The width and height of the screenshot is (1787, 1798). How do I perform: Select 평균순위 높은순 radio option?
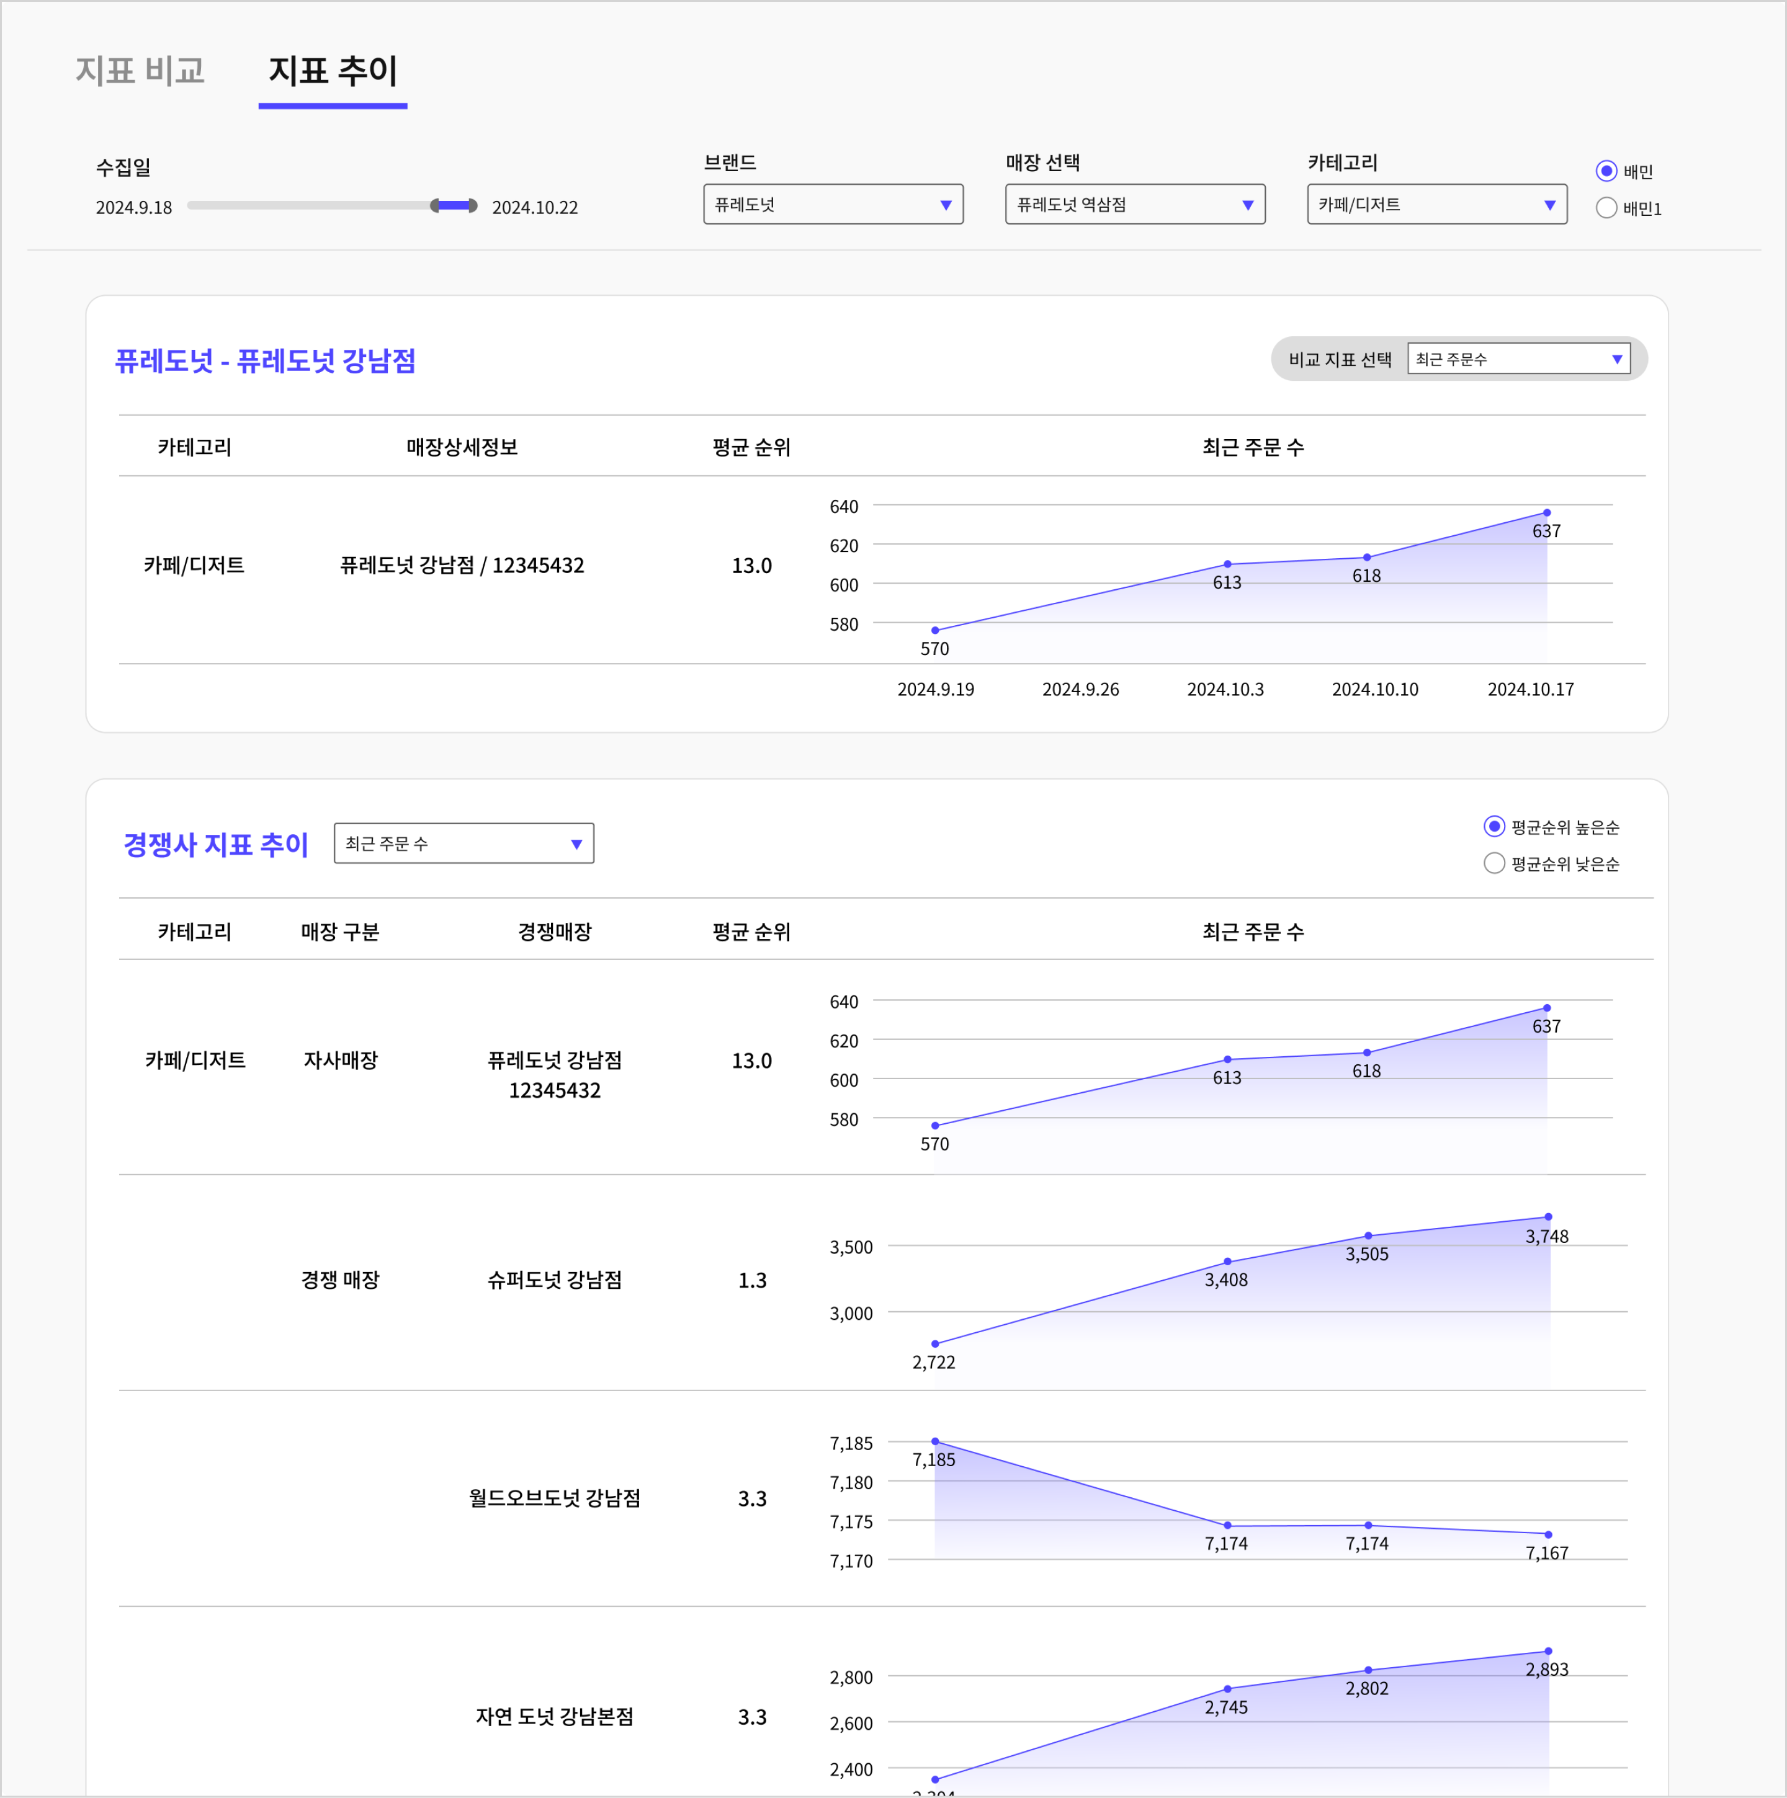(x=1494, y=826)
